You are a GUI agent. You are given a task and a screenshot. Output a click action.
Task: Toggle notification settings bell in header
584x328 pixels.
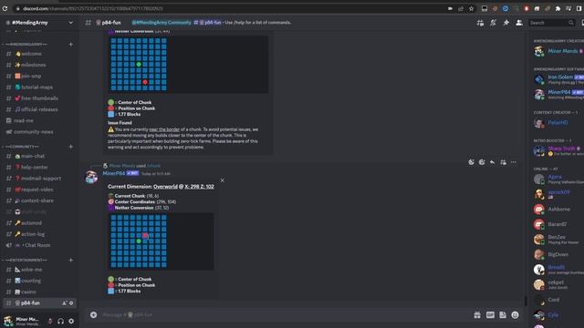click(x=493, y=23)
